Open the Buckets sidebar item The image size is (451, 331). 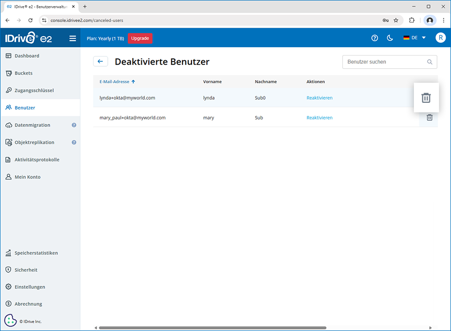[x=24, y=73]
